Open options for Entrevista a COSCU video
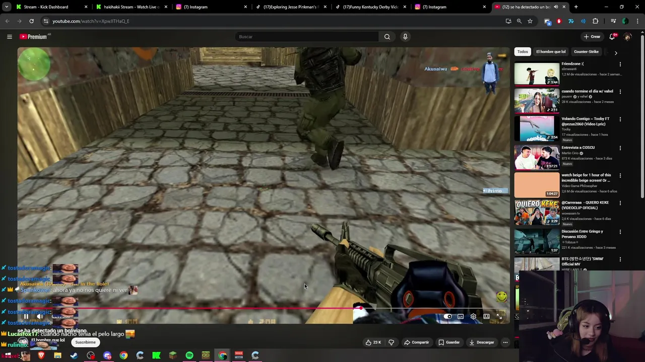Viewport: 645px width, 362px height. [620, 148]
